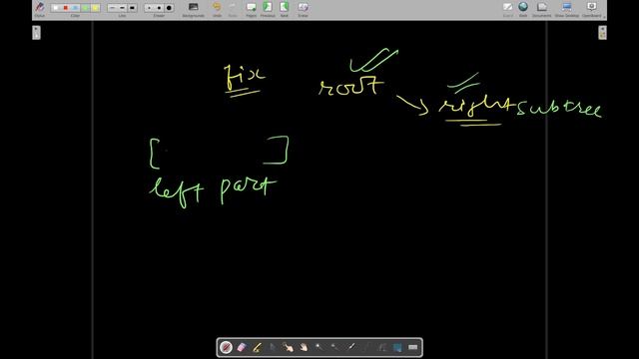Select the small eraser size
The height and width of the screenshot is (359, 639).
coord(149,8)
